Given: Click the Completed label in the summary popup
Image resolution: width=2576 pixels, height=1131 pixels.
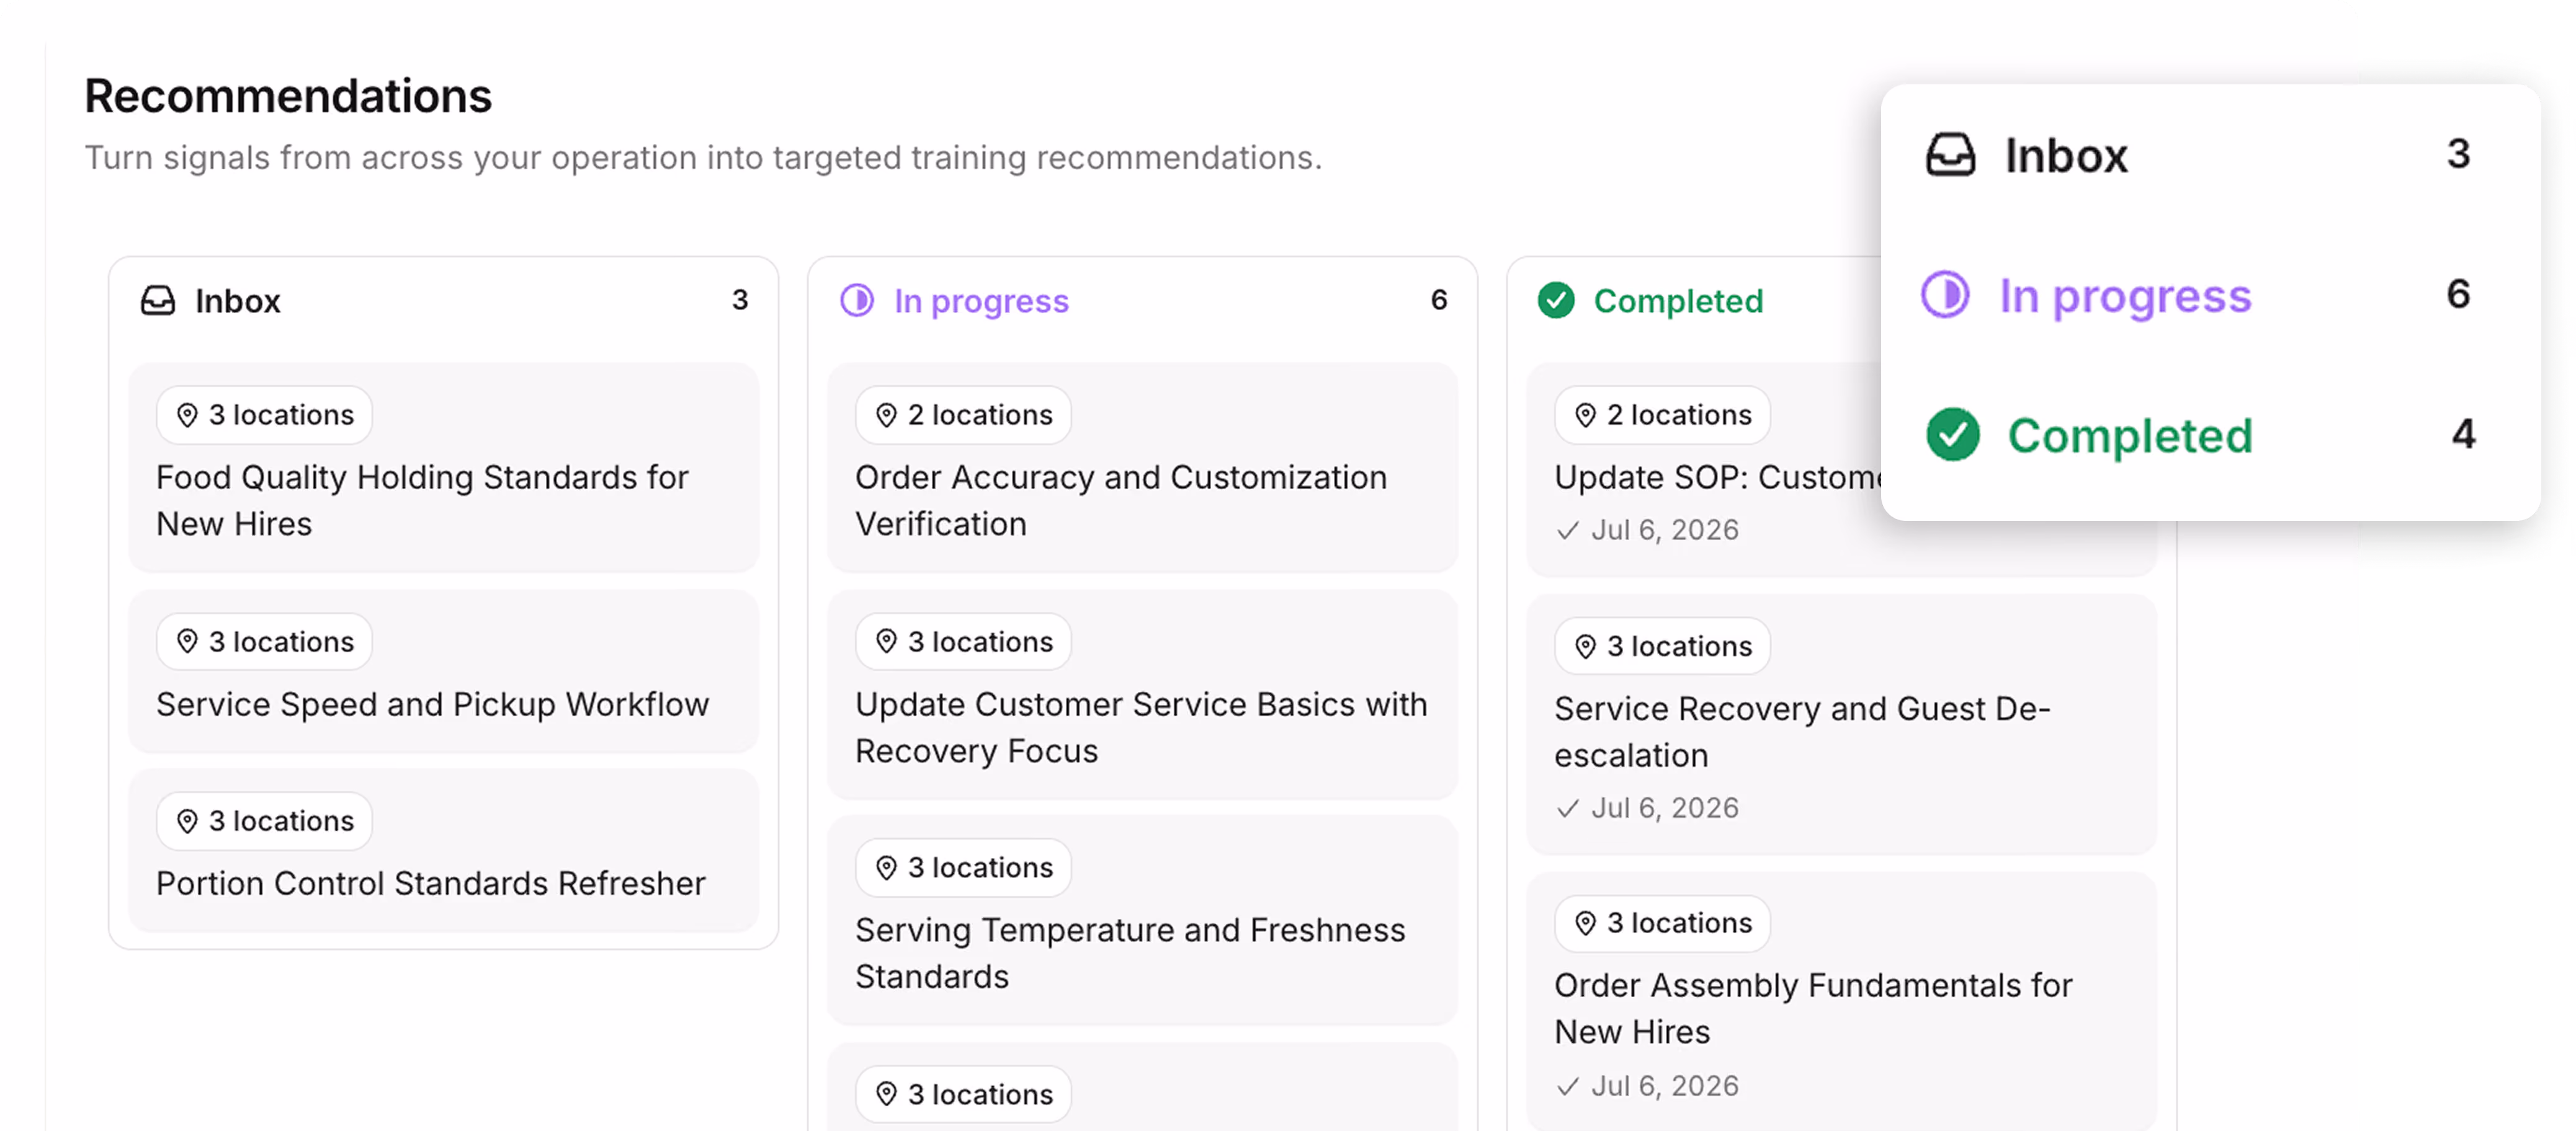Looking at the screenshot, I should coord(2131,437).
